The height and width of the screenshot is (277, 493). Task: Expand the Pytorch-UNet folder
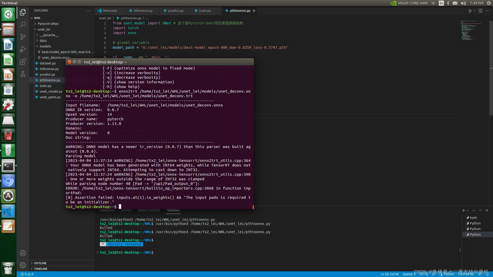(x=48, y=24)
